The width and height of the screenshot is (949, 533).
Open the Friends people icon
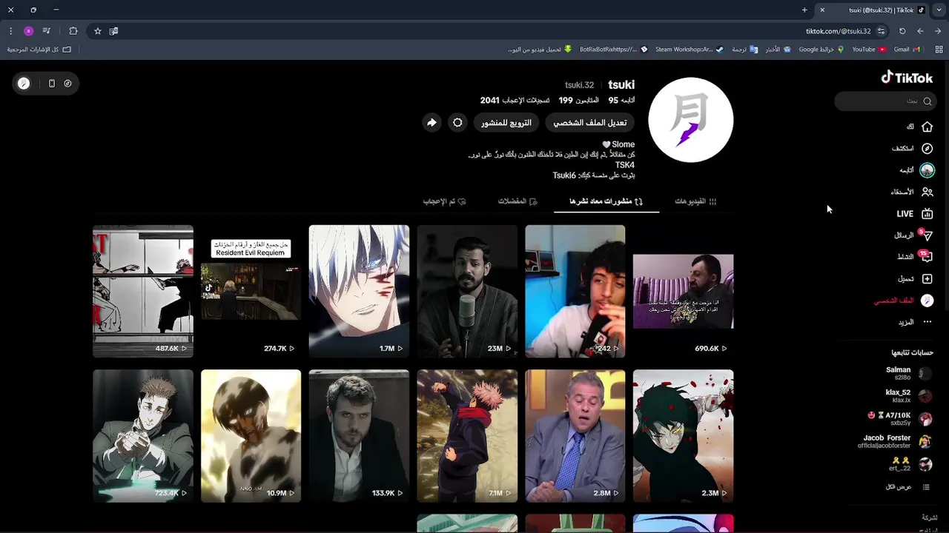(927, 192)
